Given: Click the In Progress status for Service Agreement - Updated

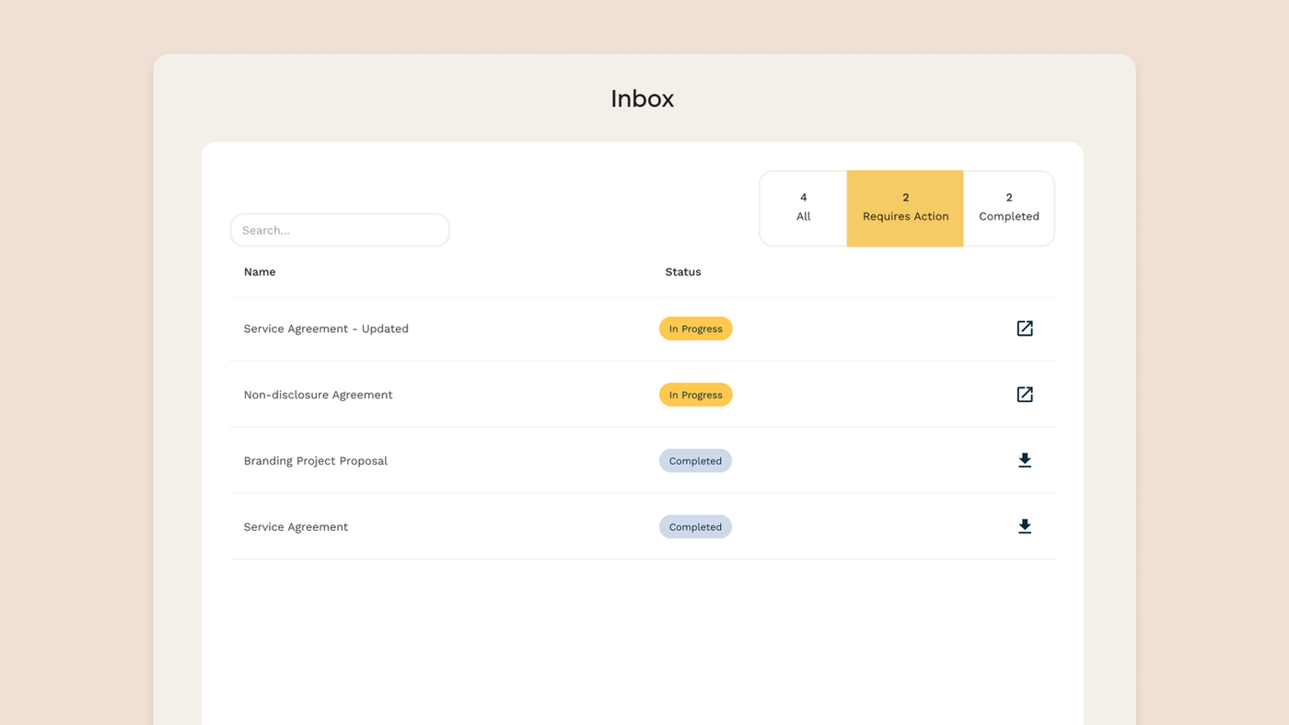Looking at the screenshot, I should pyautogui.click(x=695, y=328).
